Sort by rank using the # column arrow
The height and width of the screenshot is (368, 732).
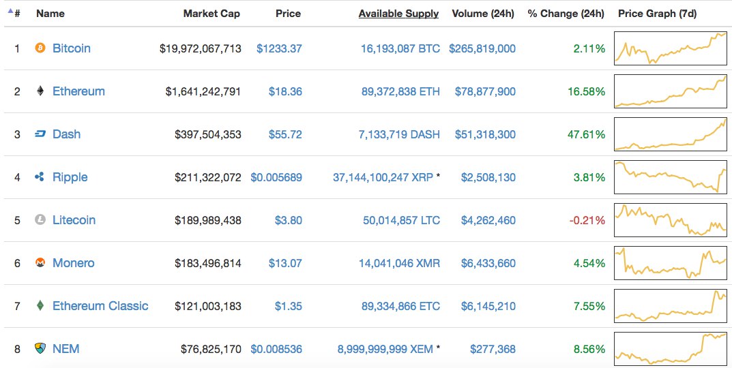pos(10,10)
